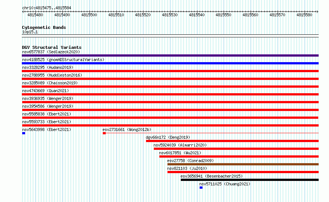Click ruler position 4815520

(x=143, y=15)
